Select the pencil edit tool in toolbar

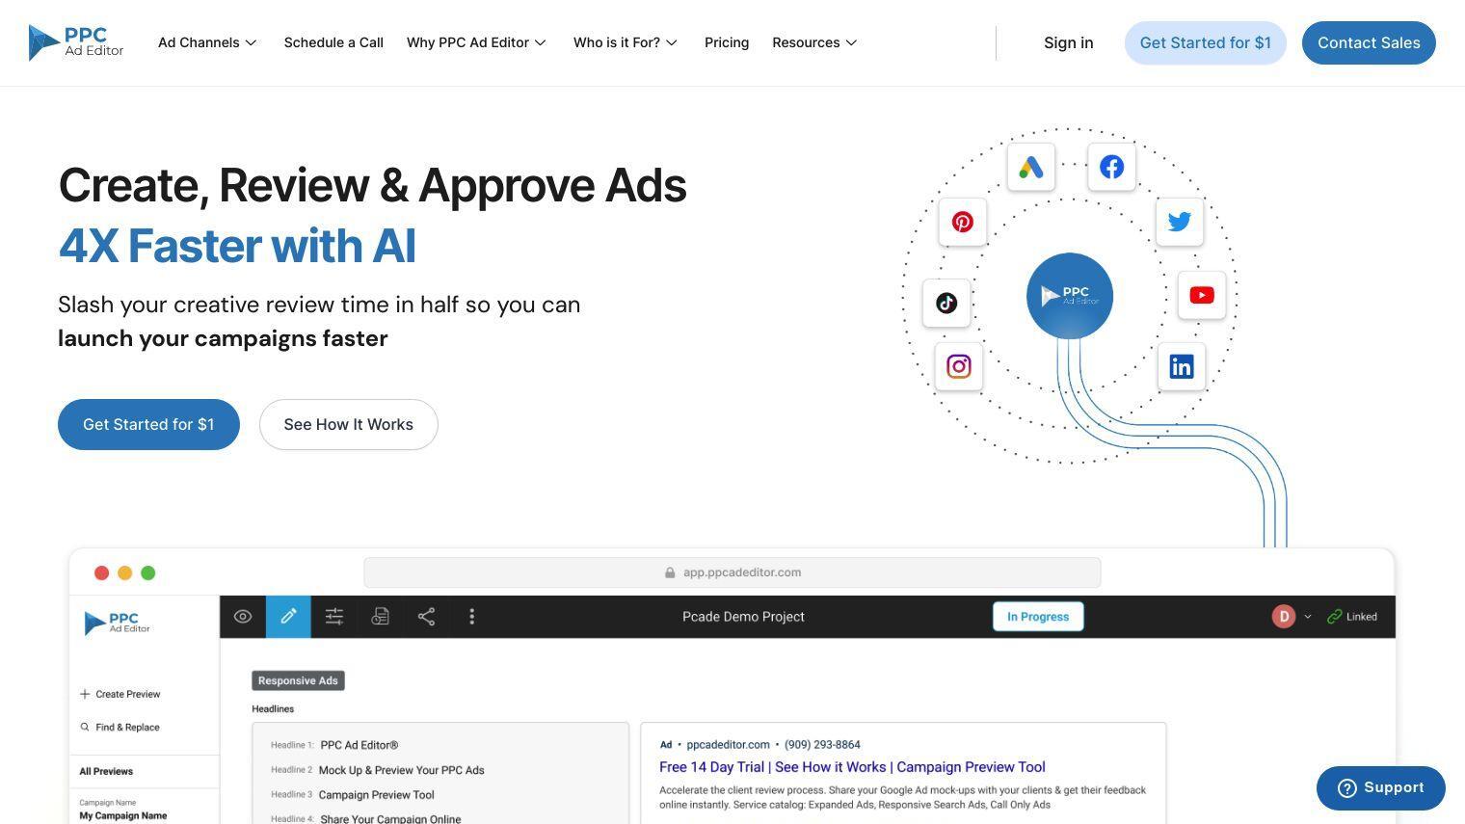(288, 617)
